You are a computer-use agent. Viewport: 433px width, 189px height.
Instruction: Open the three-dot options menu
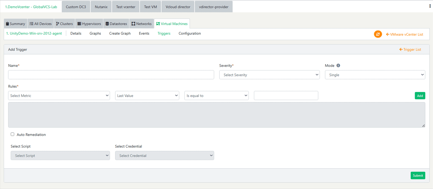pos(430,6)
